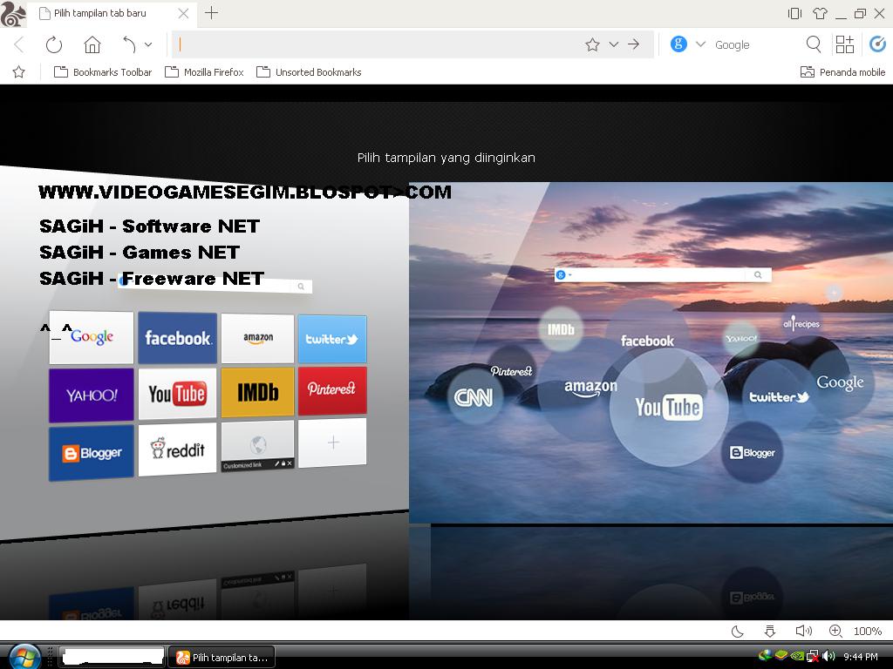
Task: Click the YouTube bubble in sunset layout
Action: point(669,408)
